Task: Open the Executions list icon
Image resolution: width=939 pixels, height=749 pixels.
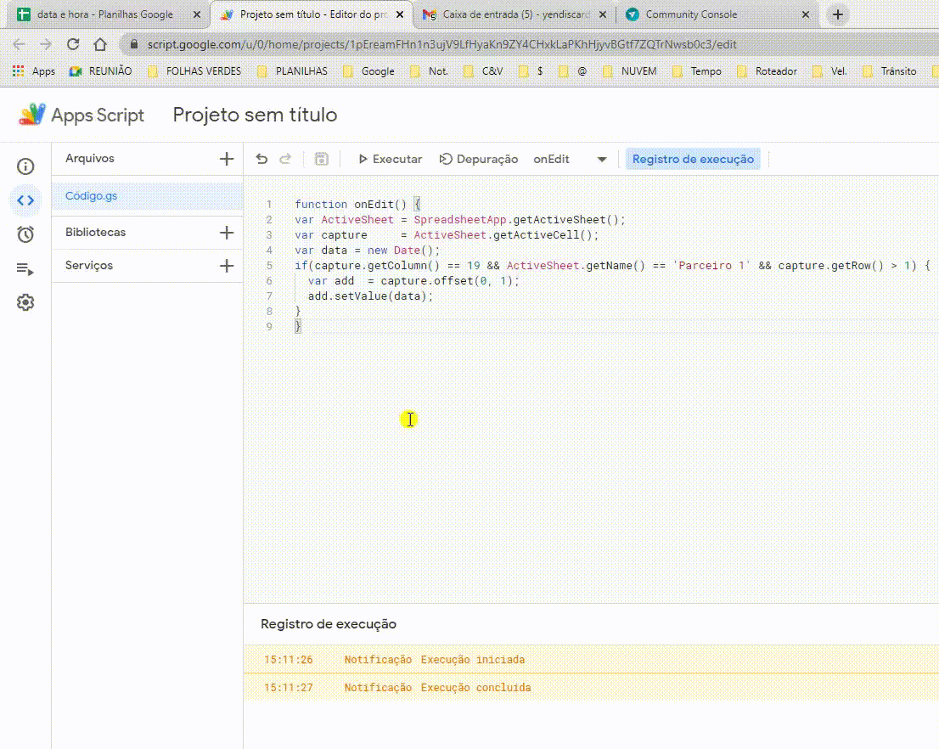Action: 25,269
